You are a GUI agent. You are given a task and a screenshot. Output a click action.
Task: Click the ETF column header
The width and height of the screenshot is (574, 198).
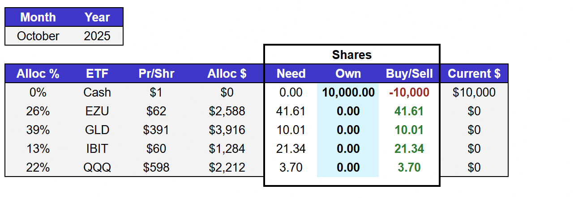[97, 74]
